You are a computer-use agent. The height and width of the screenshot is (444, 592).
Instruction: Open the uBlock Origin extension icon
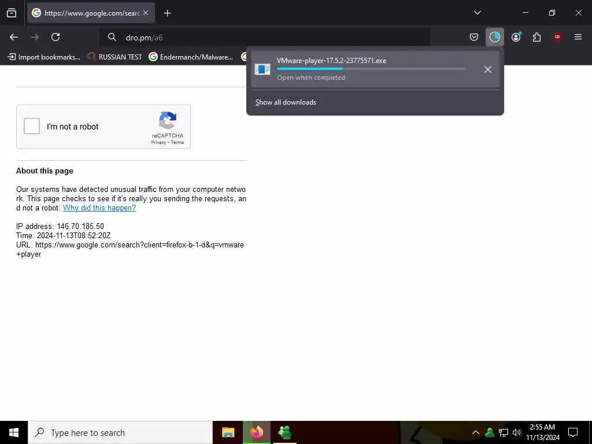(557, 37)
